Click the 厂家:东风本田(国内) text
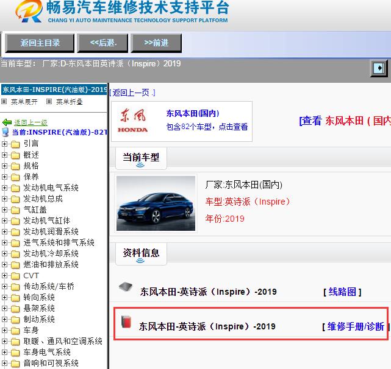Viewport: 391px width, 369px height. (244, 185)
